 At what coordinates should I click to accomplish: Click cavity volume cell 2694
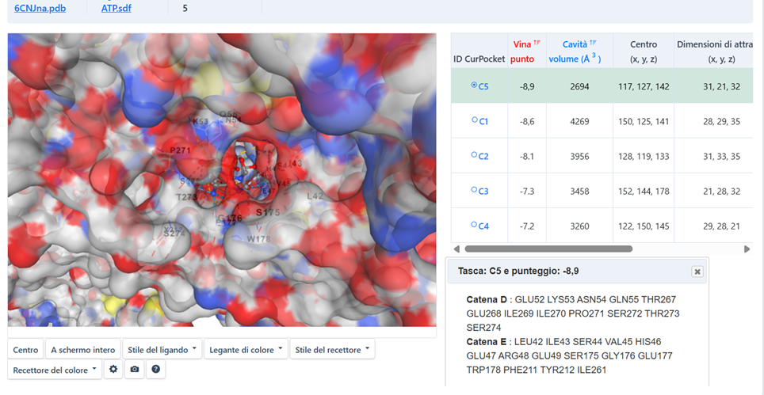[x=580, y=86]
